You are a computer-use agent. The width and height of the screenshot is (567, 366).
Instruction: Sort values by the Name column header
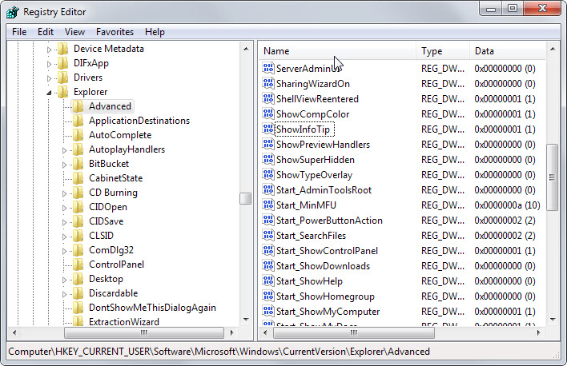coord(338,51)
